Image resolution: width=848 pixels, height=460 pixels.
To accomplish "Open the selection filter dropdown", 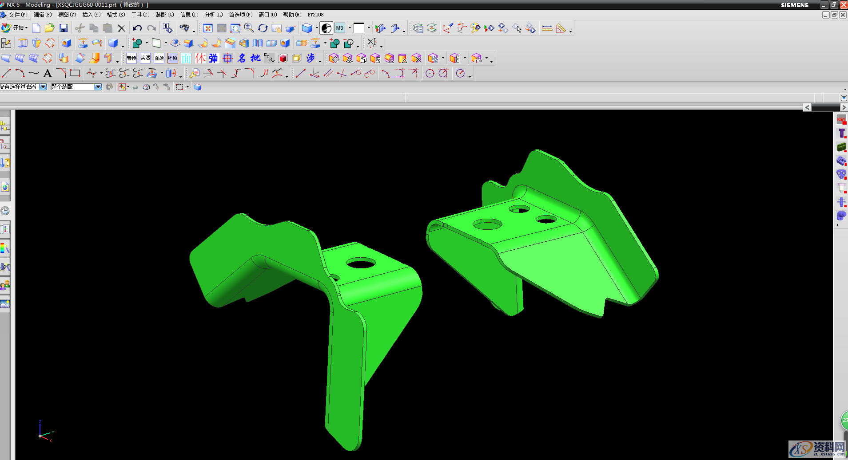I will tap(43, 87).
